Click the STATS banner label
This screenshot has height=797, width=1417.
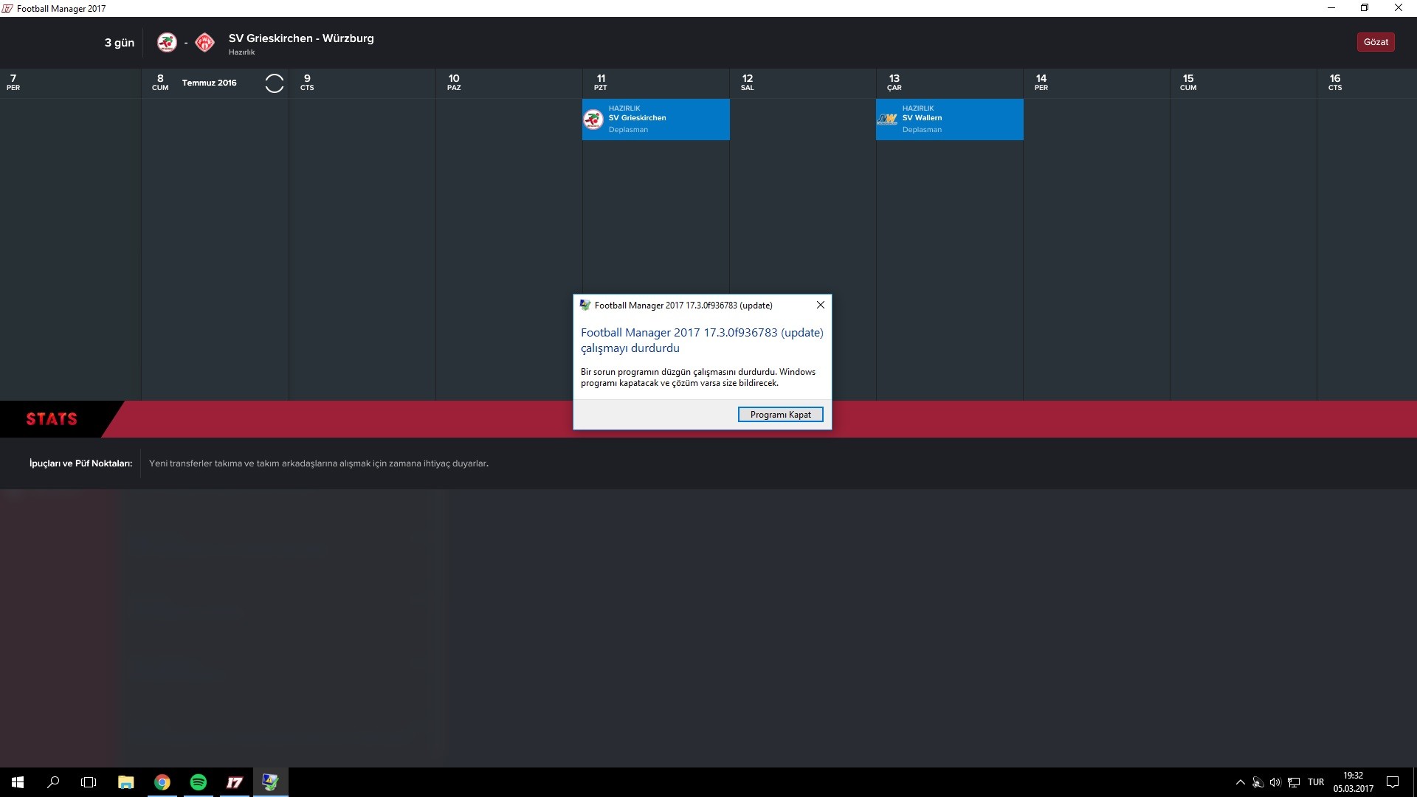[52, 419]
